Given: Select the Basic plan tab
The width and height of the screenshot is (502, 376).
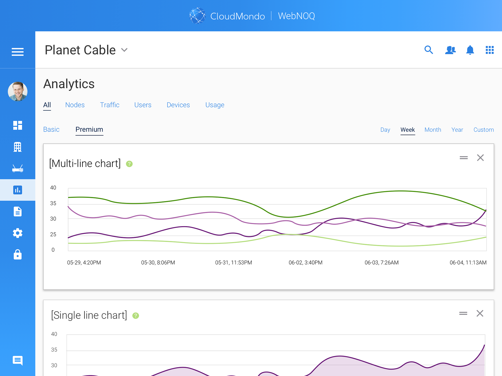Looking at the screenshot, I should 51,130.
